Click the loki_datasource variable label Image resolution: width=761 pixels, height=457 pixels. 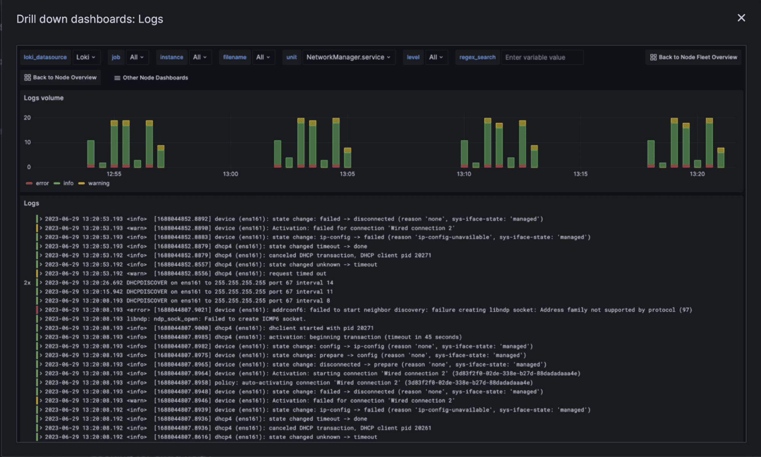click(45, 57)
